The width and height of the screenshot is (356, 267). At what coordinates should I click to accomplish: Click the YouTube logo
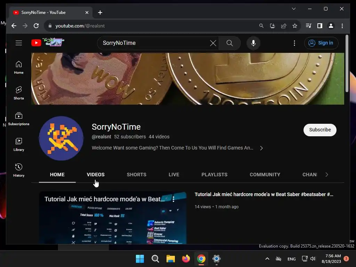point(48,42)
